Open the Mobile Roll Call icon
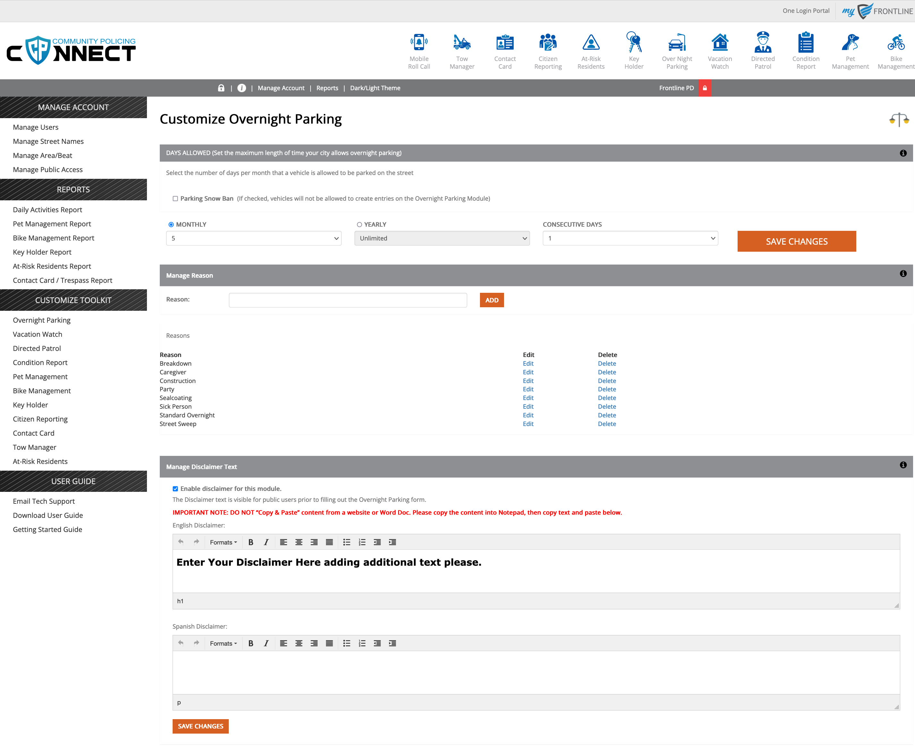This screenshot has width=915, height=749. [x=419, y=43]
